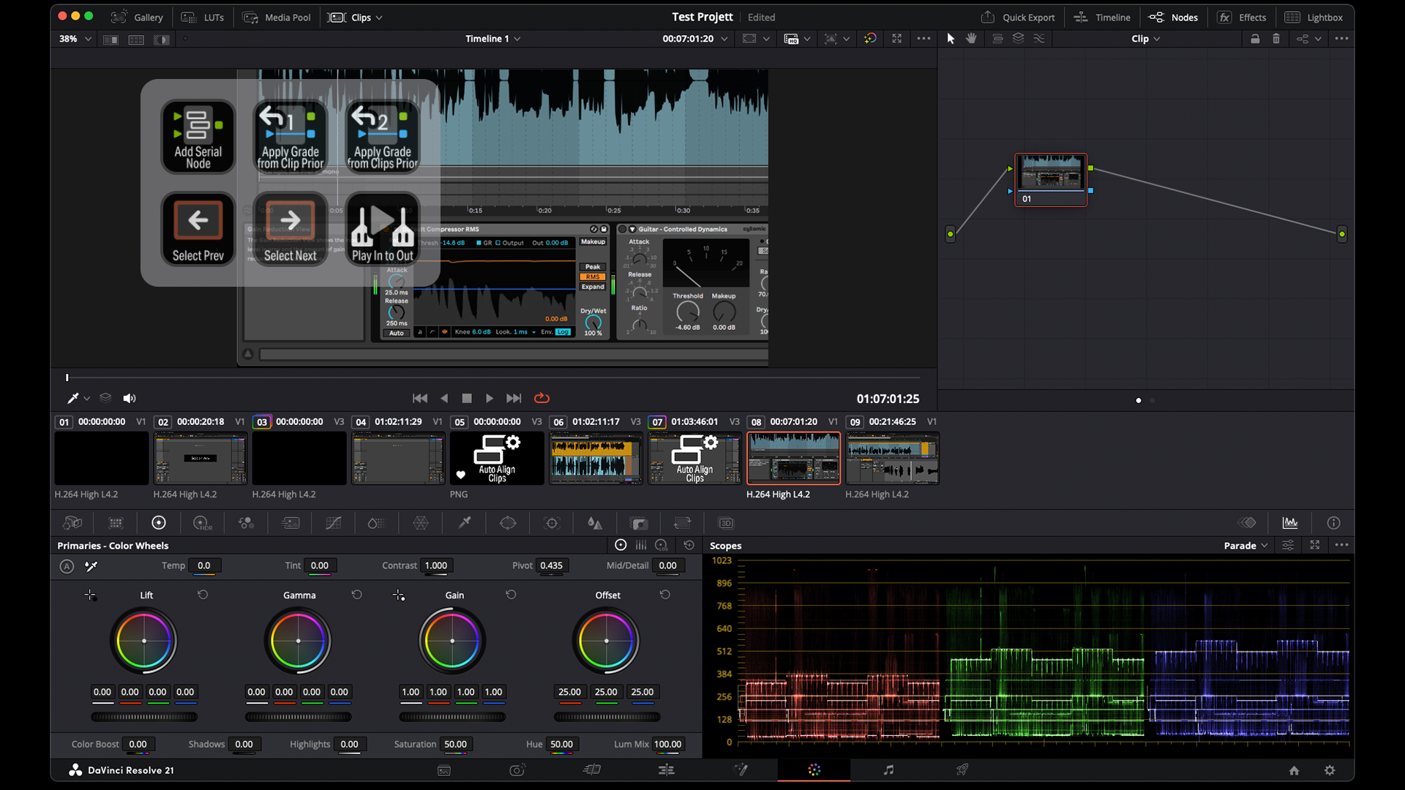Click the play forward button
This screenshot has width=1405, height=790.
[490, 399]
